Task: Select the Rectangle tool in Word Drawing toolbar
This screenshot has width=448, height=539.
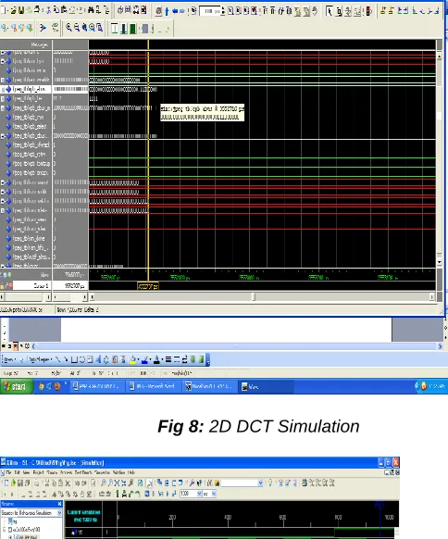Action: tap(74, 360)
